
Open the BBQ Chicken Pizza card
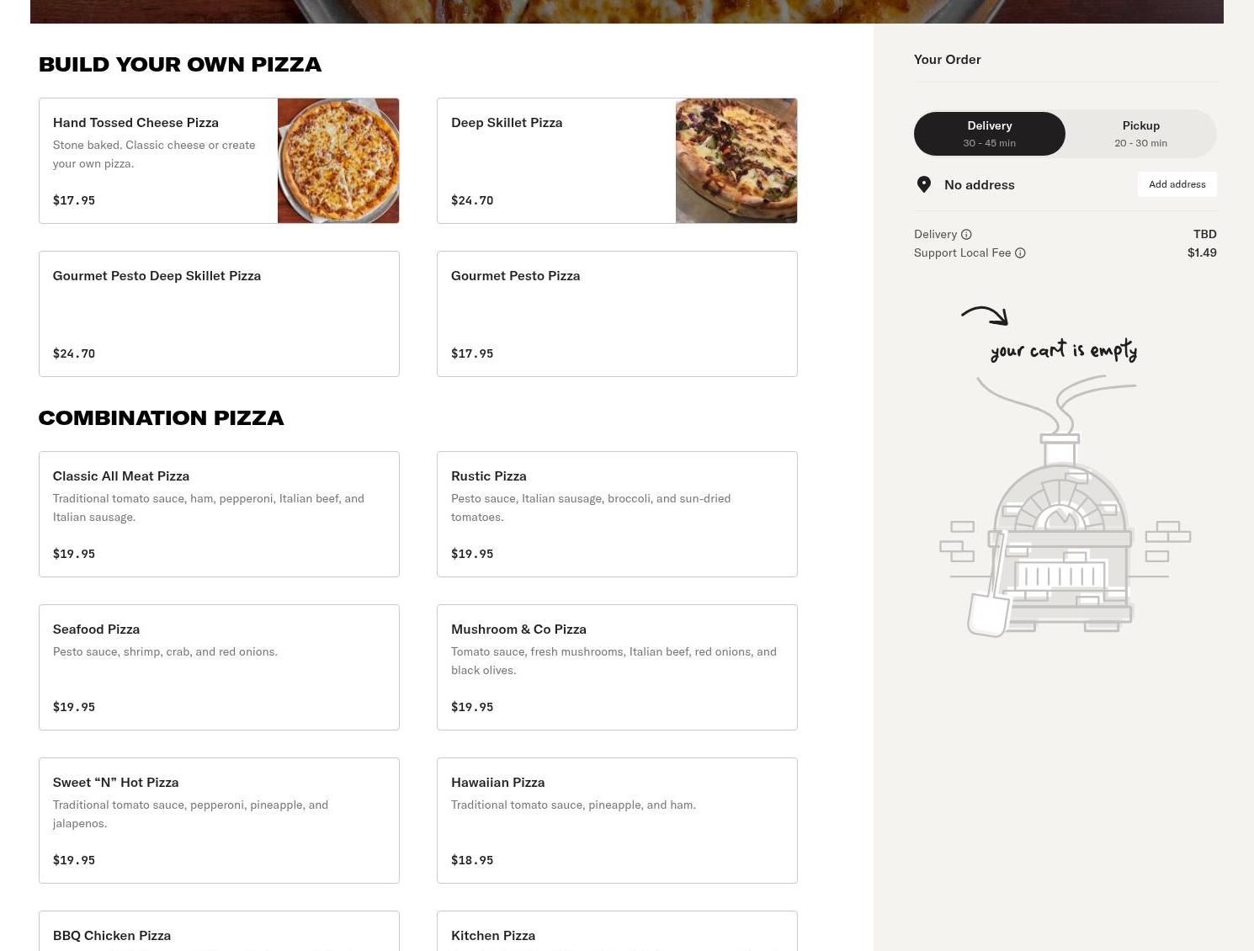pos(219,932)
